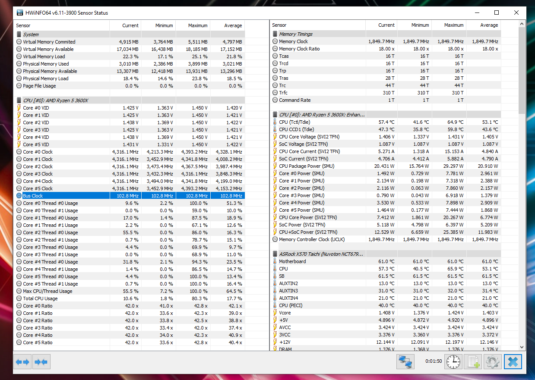Select the CPU CCD1 (Tdie) row
The width and height of the screenshot is (535, 380).
(386, 129)
